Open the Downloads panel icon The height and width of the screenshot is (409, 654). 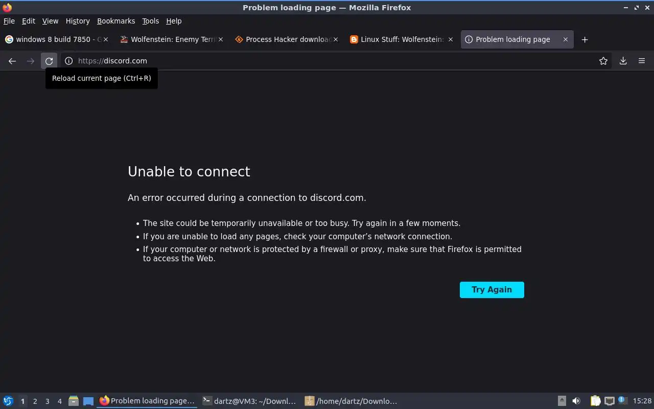coord(623,61)
